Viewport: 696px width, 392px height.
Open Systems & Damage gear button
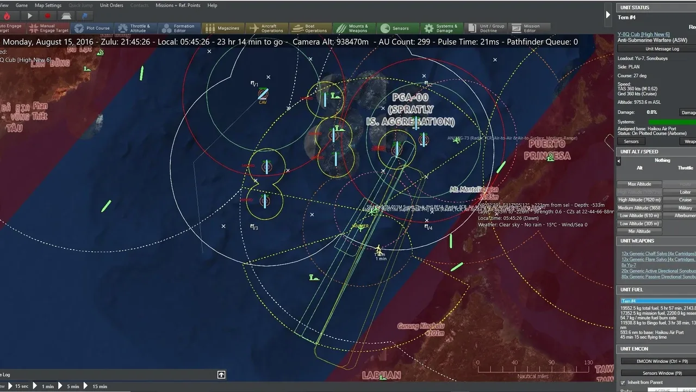[440, 28]
